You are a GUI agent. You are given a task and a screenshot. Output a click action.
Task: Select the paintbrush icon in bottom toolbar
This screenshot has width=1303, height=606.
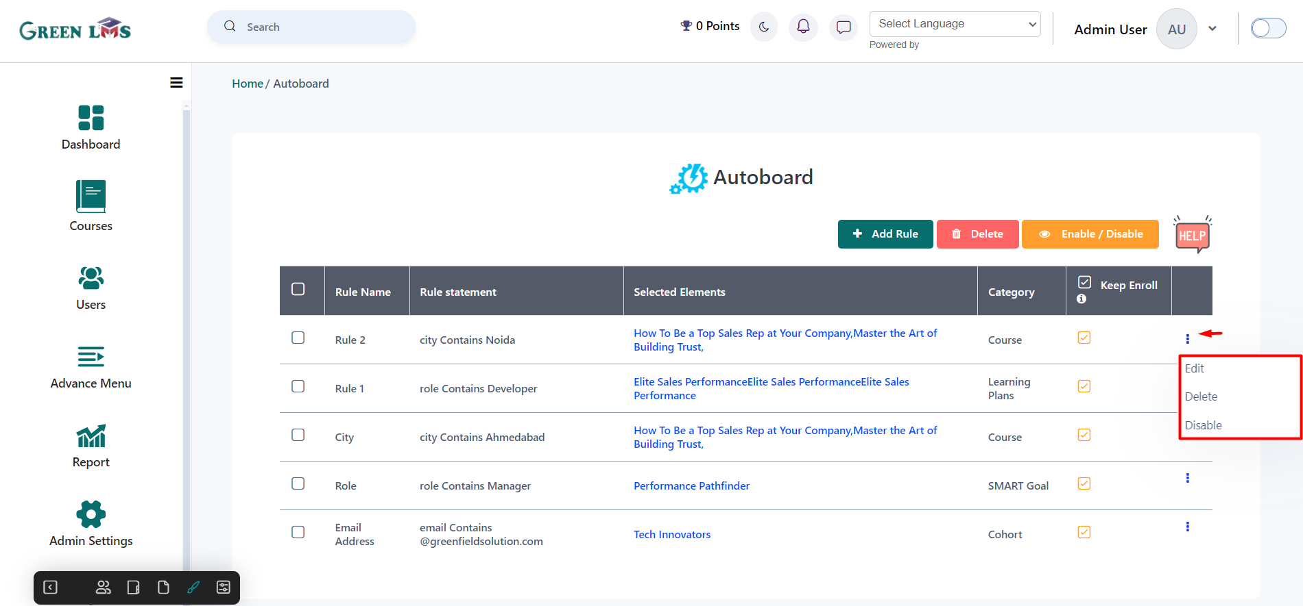tap(193, 588)
